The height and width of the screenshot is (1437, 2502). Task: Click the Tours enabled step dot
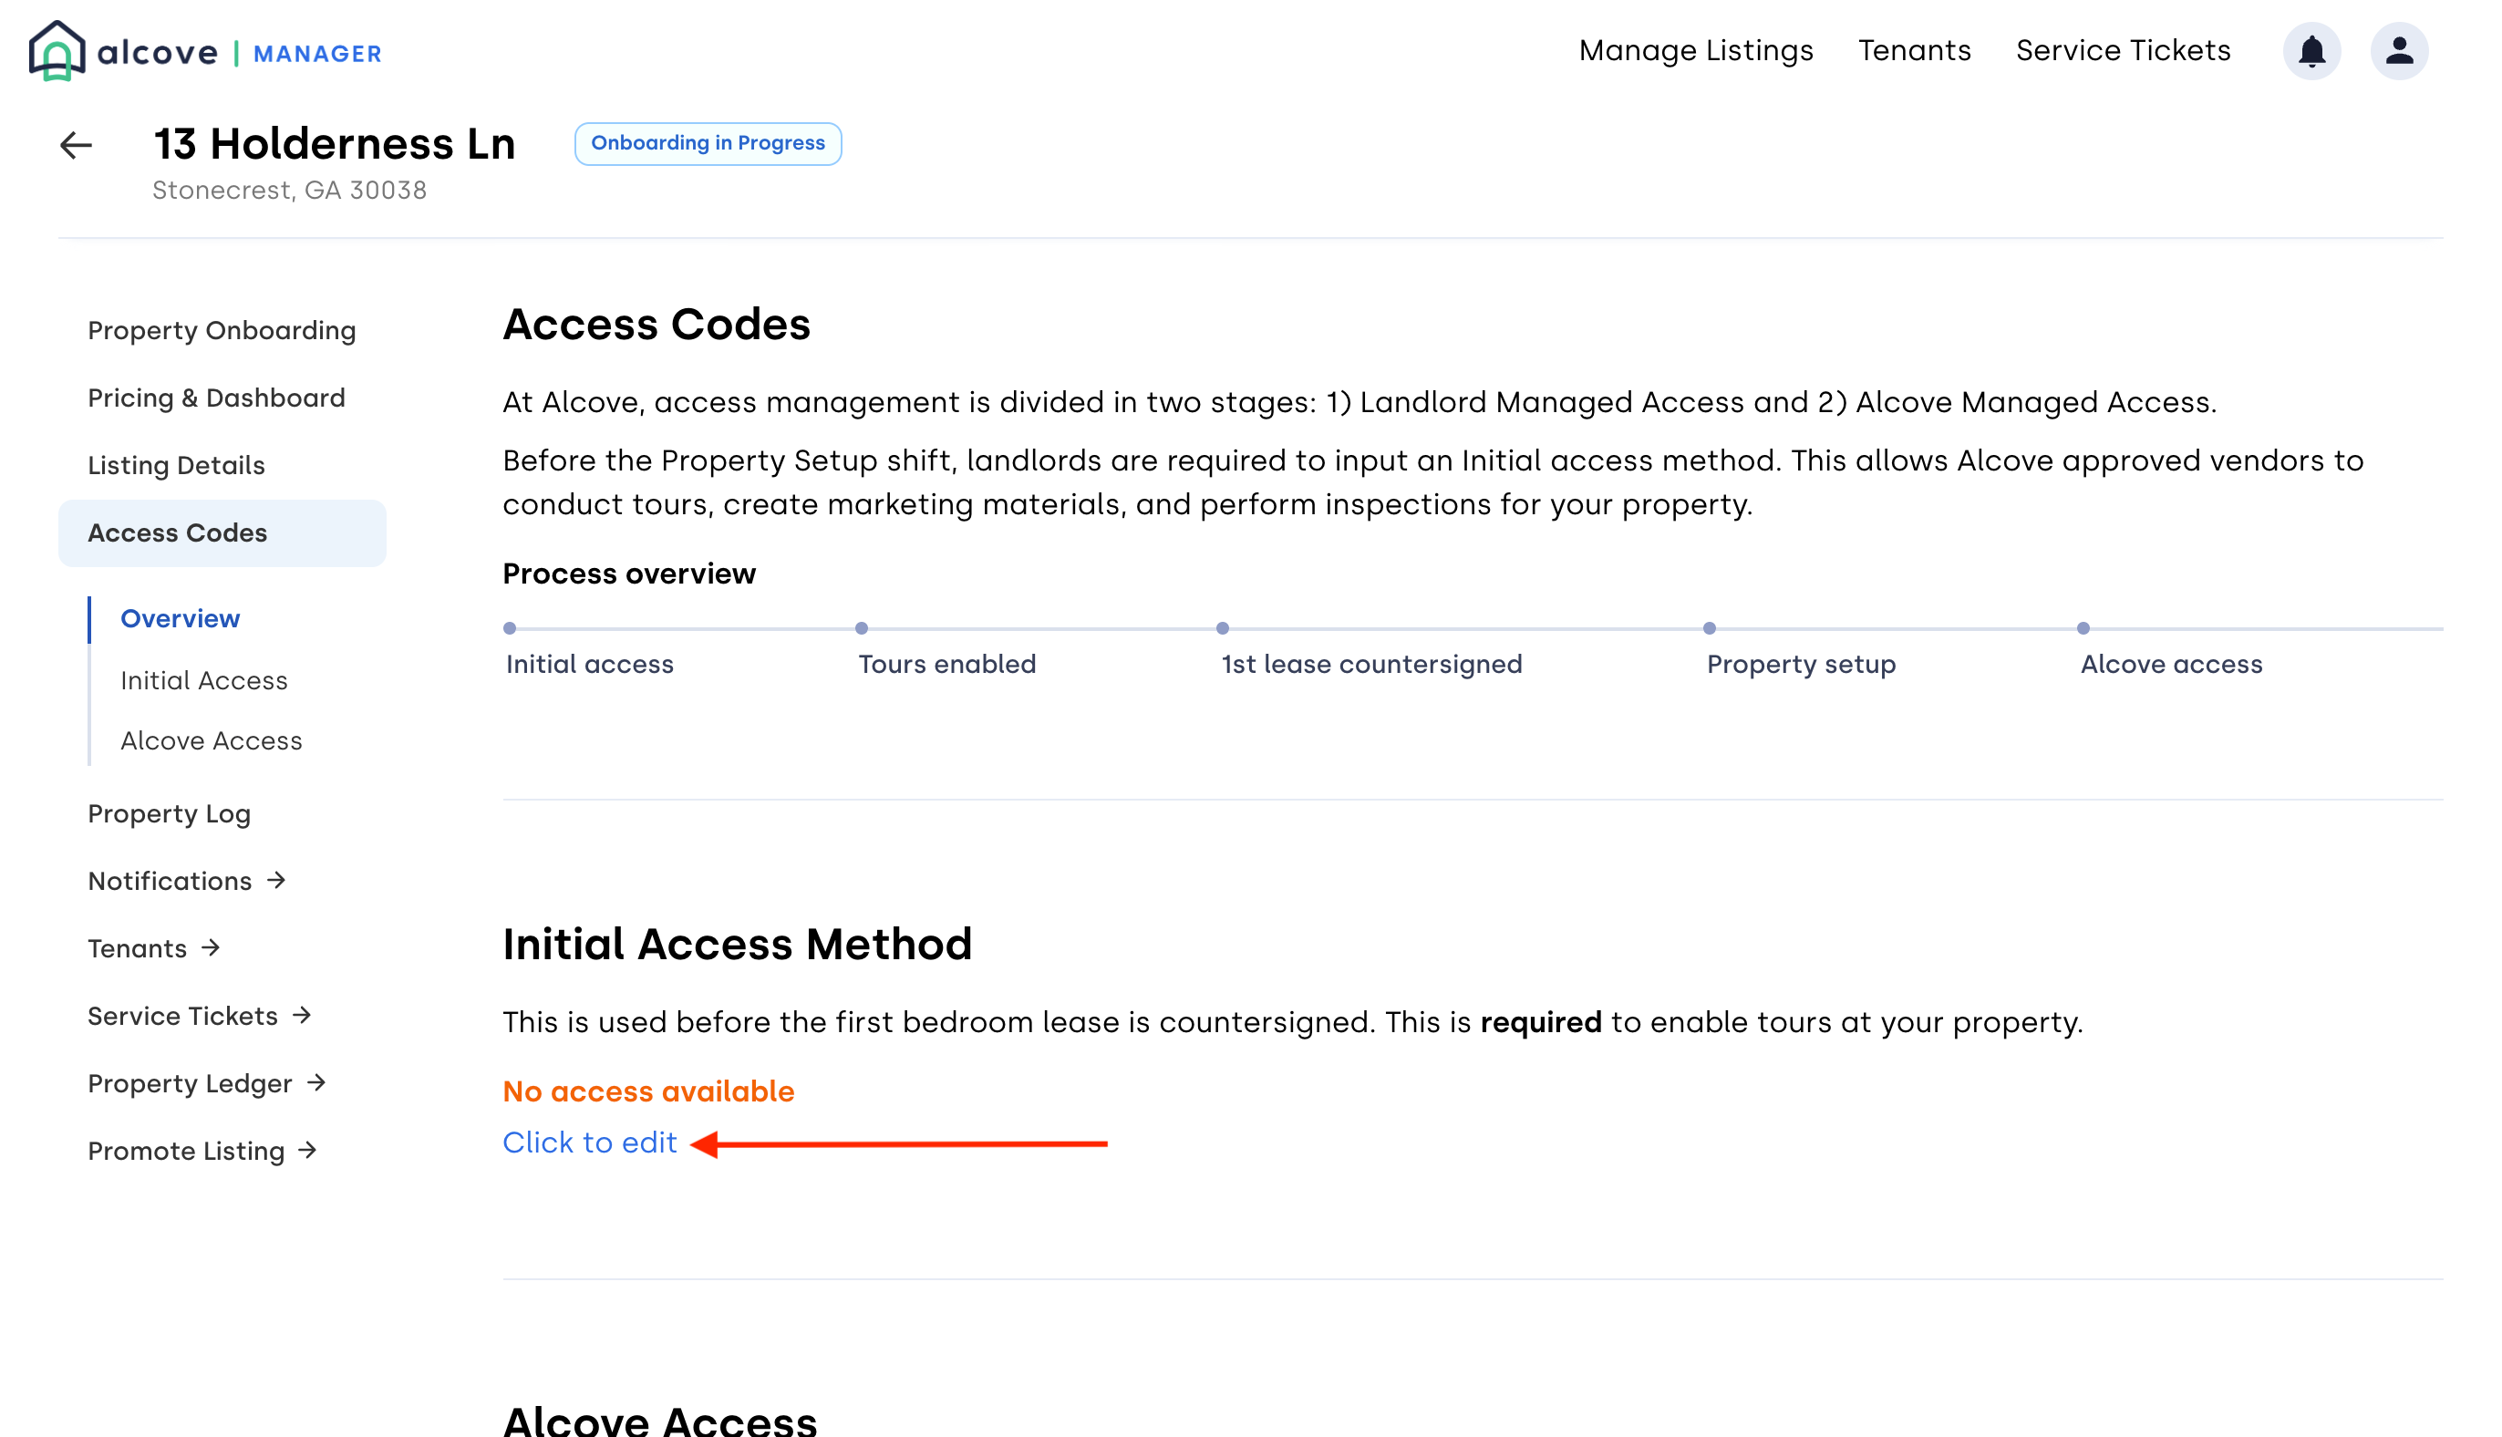862,629
